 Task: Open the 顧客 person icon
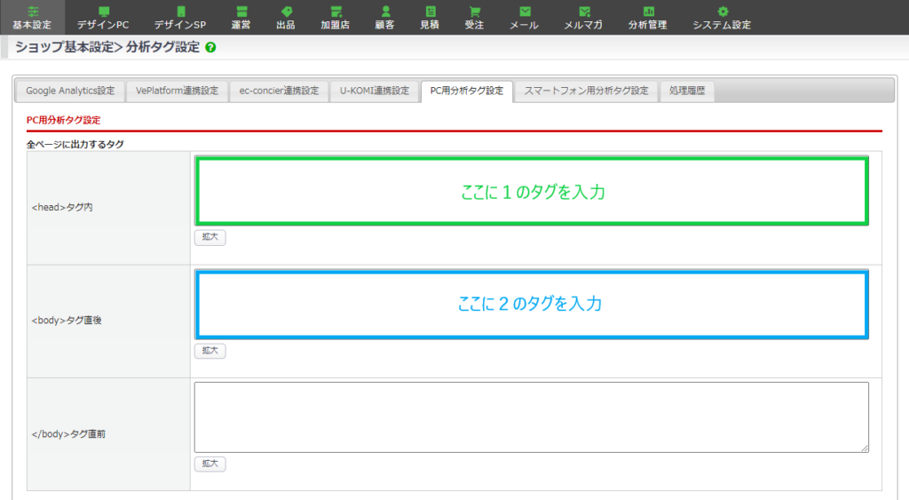click(385, 12)
